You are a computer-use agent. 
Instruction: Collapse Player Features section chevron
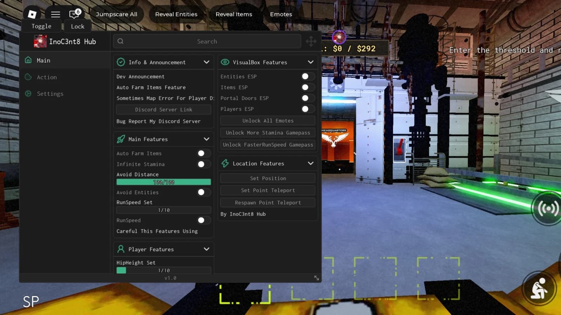pyautogui.click(x=207, y=249)
